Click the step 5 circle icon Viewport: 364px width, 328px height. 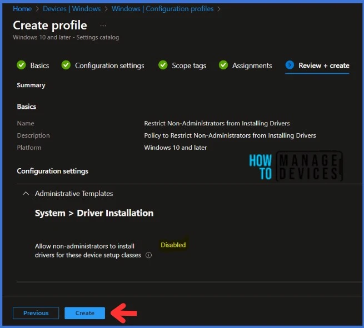coord(290,65)
